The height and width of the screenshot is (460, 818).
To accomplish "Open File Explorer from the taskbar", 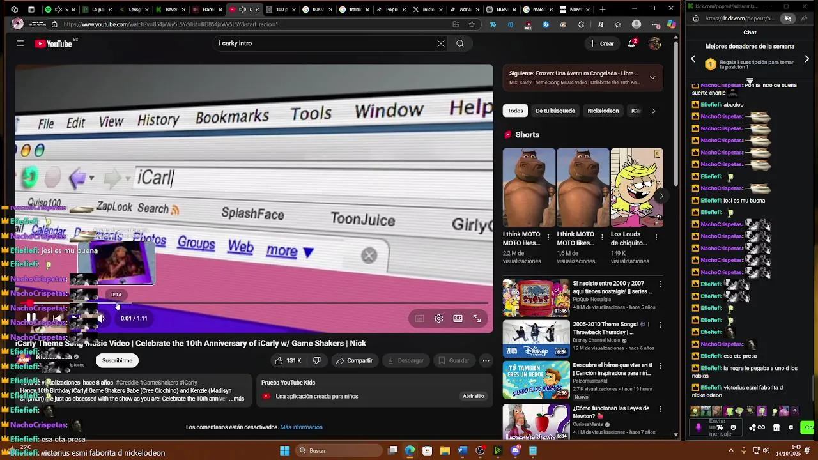I will coord(445,450).
